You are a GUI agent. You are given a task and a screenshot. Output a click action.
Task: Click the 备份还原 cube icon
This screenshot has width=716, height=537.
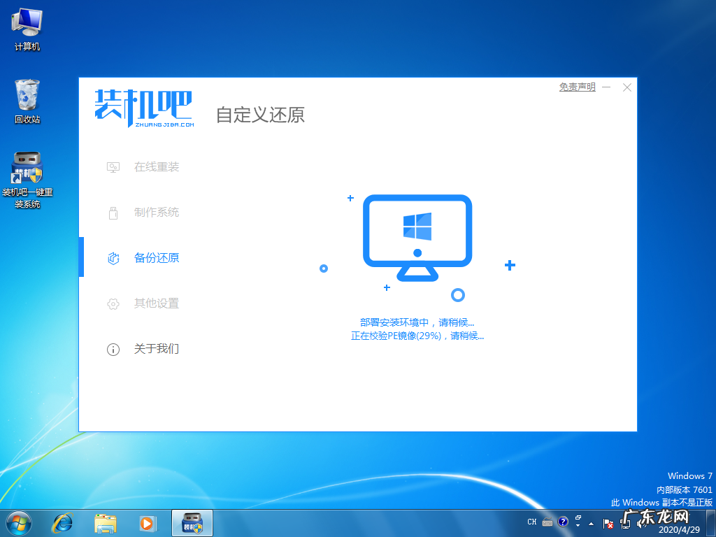coord(113,258)
